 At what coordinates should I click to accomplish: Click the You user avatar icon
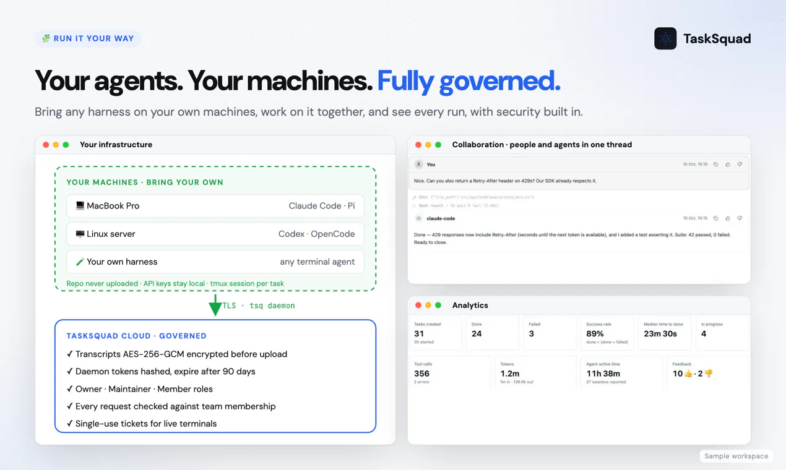(419, 164)
